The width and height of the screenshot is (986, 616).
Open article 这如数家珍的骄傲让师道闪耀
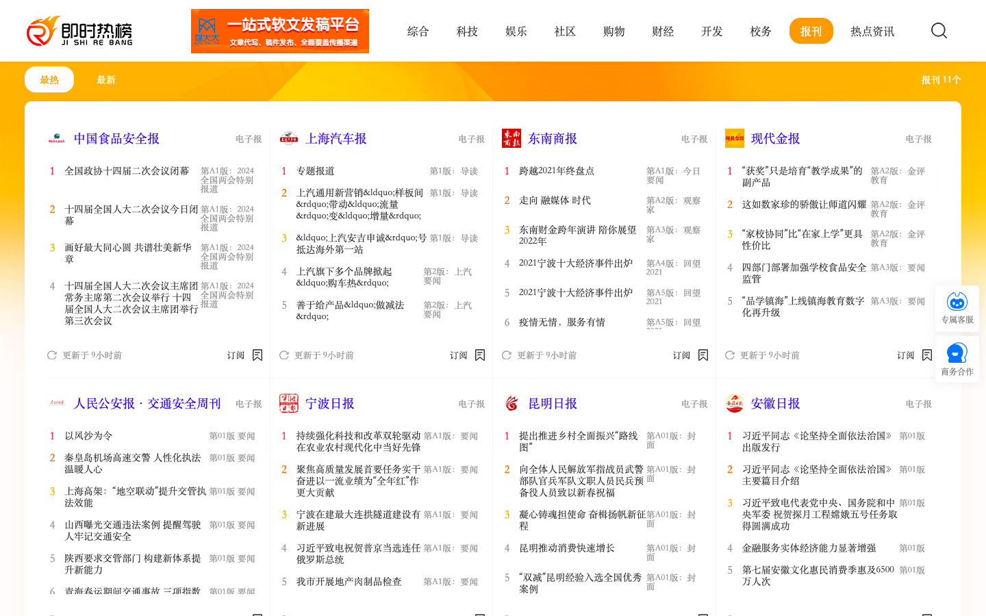(x=805, y=205)
